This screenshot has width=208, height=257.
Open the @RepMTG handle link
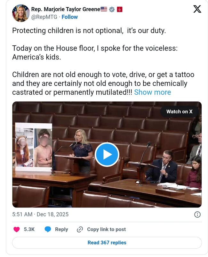coord(45,17)
